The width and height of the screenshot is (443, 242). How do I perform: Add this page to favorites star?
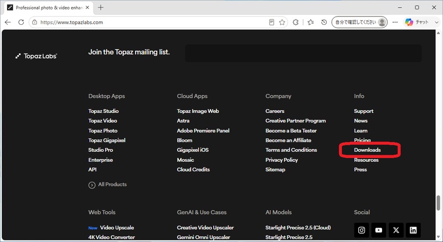point(282,22)
